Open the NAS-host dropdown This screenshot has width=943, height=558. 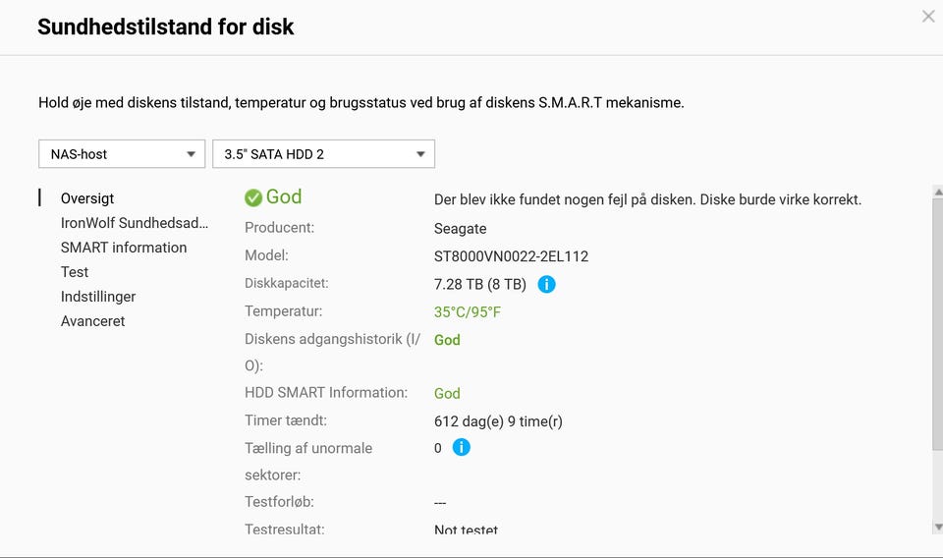[x=122, y=154]
